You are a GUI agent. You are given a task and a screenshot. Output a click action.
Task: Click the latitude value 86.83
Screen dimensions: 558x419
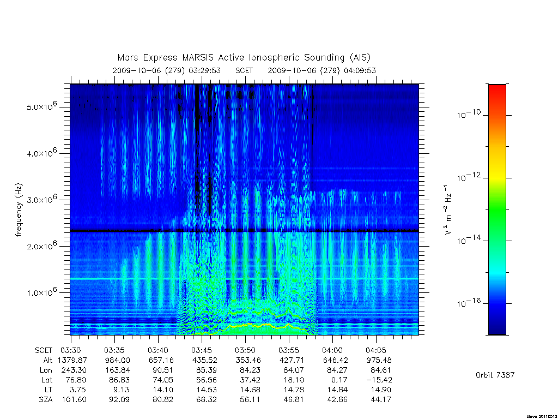click(x=118, y=380)
